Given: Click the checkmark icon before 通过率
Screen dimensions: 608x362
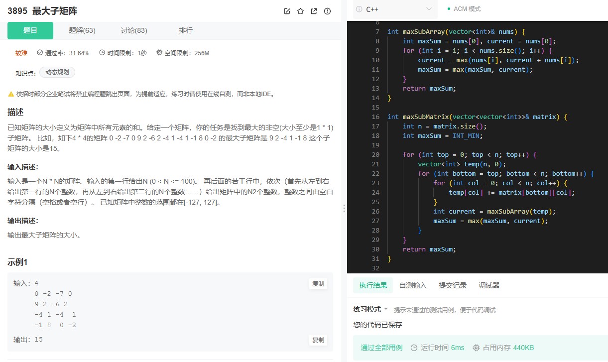Looking at the screenshot, I should [39, 53].
